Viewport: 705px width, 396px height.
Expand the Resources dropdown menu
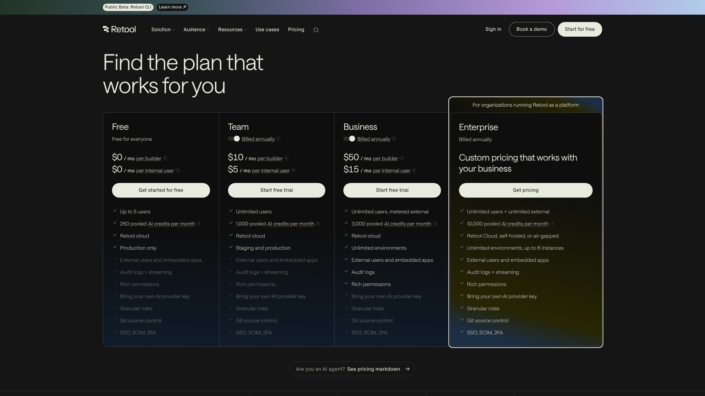point(232,29)
